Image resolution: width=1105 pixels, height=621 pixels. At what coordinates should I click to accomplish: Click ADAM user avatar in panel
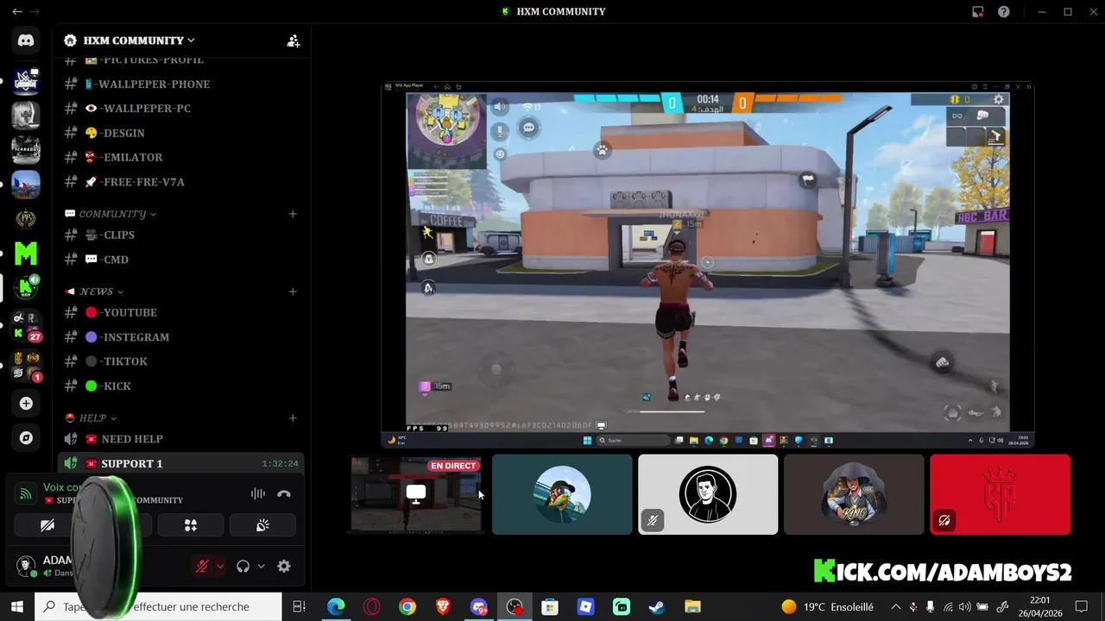pos(26,567)
